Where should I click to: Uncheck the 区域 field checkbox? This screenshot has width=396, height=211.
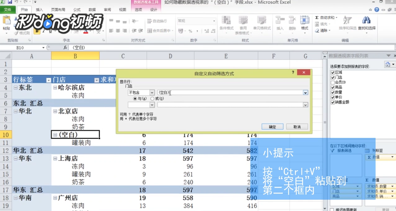pyautogui.click(x=333, y=73)
